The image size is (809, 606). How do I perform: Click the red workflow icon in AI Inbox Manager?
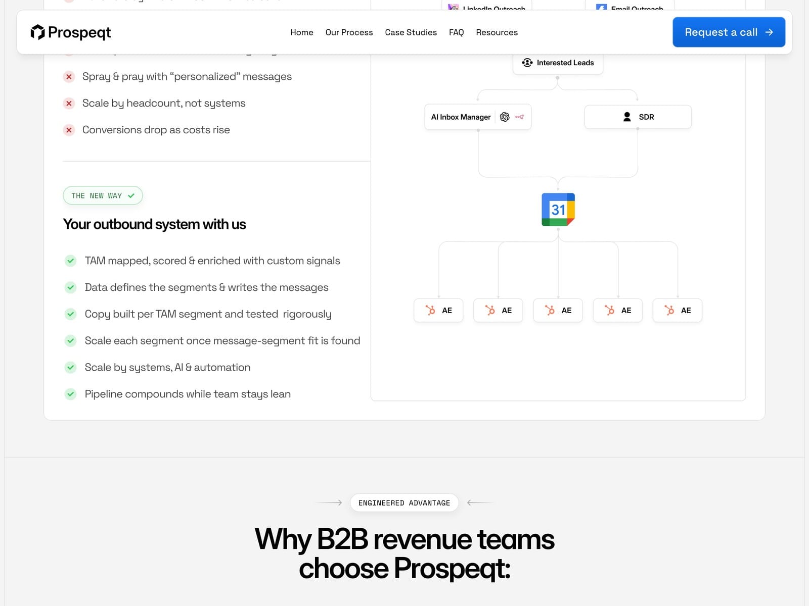[x=519, y=117]
